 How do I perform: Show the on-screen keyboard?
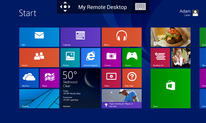click(140, 7)
